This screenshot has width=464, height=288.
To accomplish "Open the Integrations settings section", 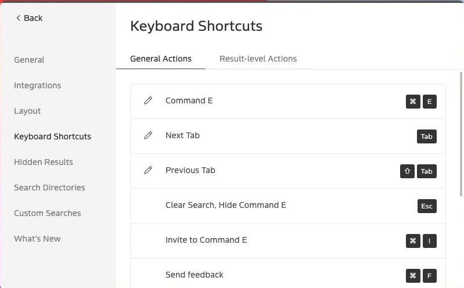I will (38, 85).
